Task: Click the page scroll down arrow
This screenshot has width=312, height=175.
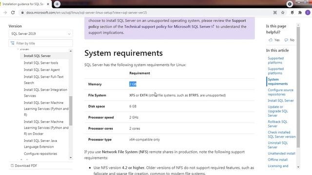Action: coord(298,167)
